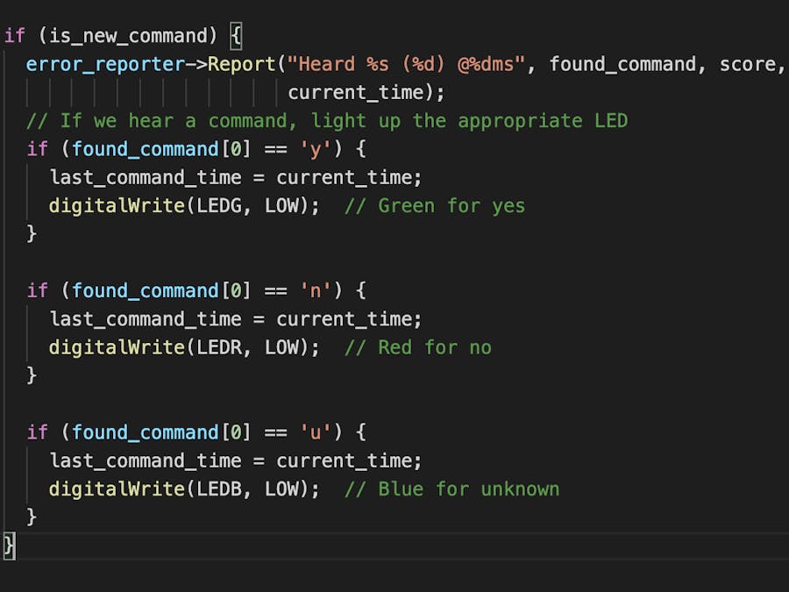Click the highlighted opening brace on the first line

pos(235,36)
